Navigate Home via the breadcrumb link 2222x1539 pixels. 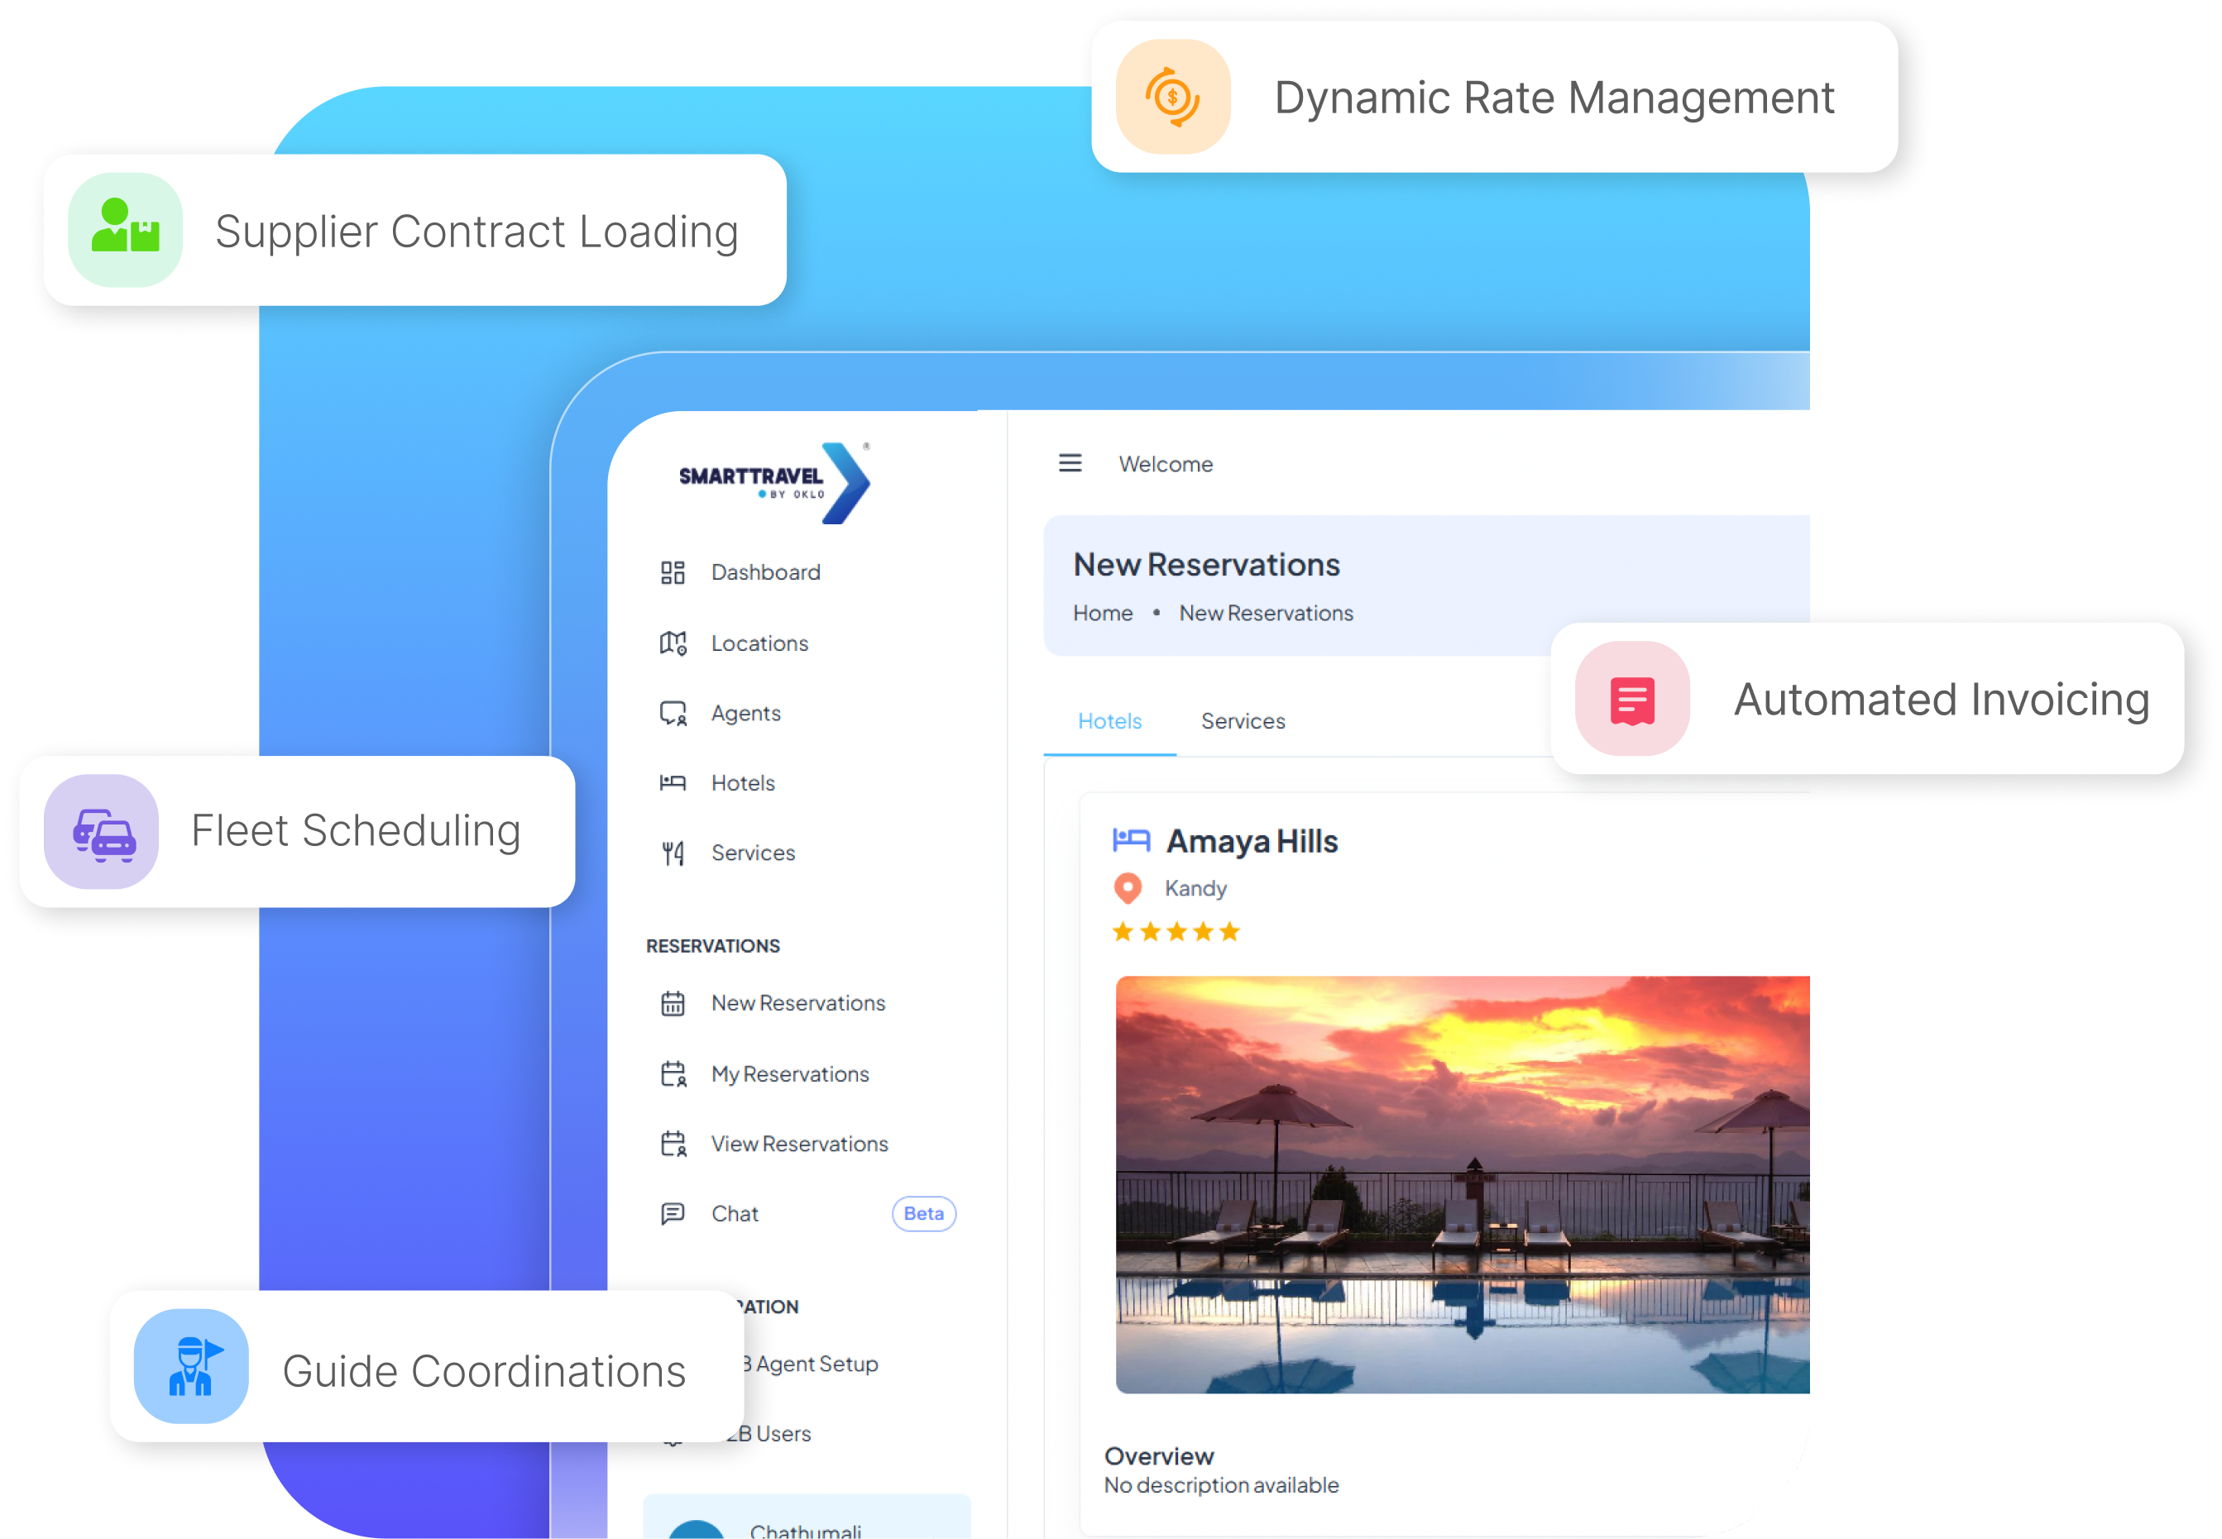tap(1103, 612)
